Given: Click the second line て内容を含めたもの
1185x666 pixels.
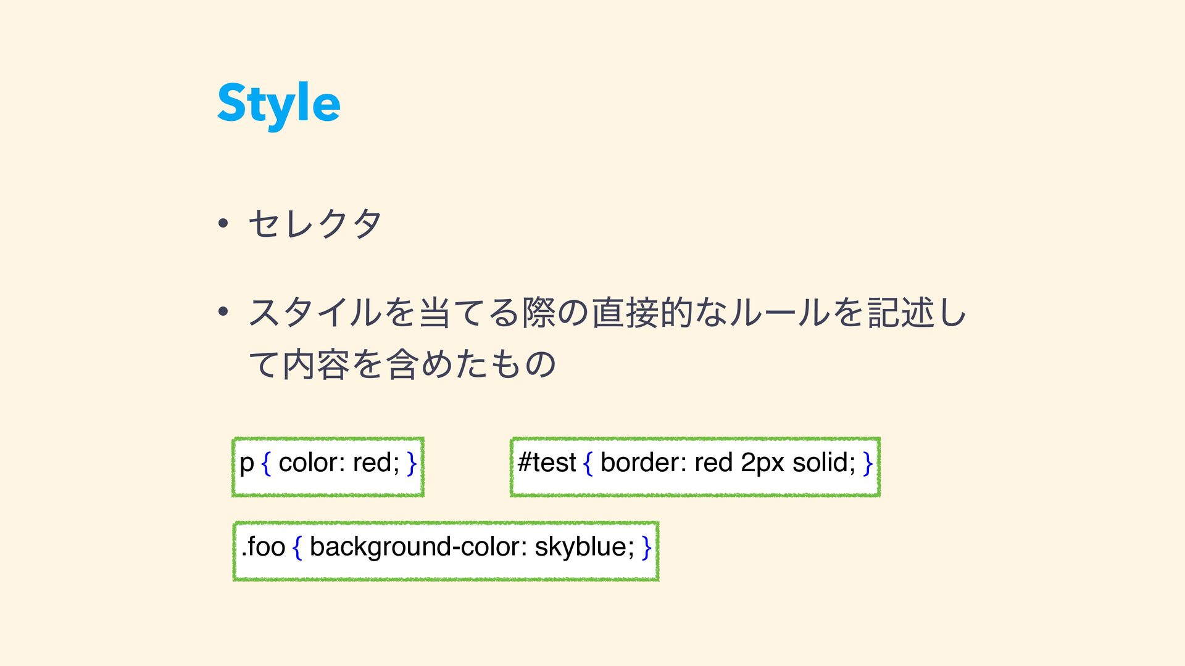Looking at the screenshot, I should (402, 364).
